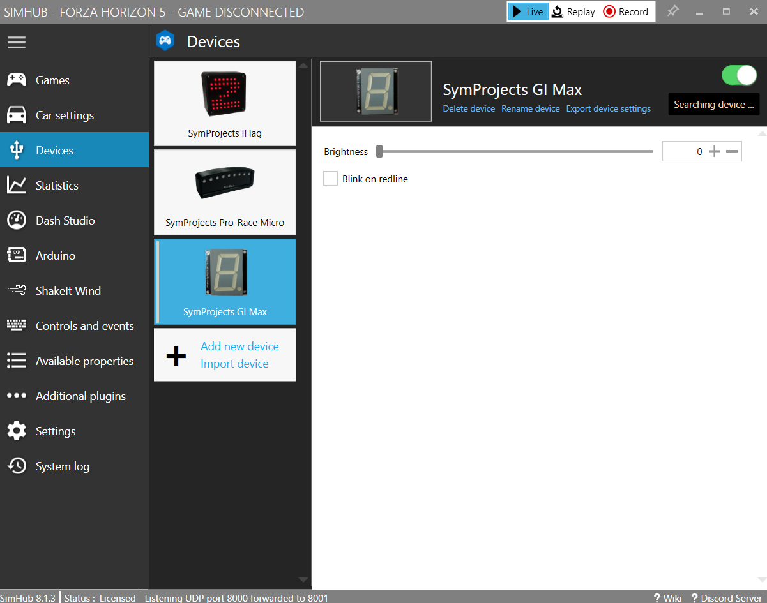Enable the Blink on redline checkbox
The height and width of the screenshot is (603, 767).
[x=330, y=179]
